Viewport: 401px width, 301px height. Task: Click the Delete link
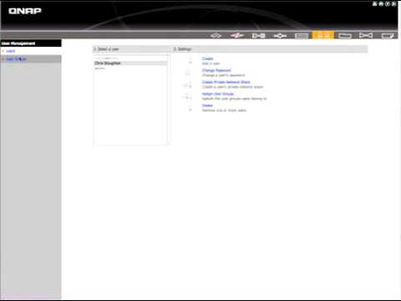coord(207,105)
